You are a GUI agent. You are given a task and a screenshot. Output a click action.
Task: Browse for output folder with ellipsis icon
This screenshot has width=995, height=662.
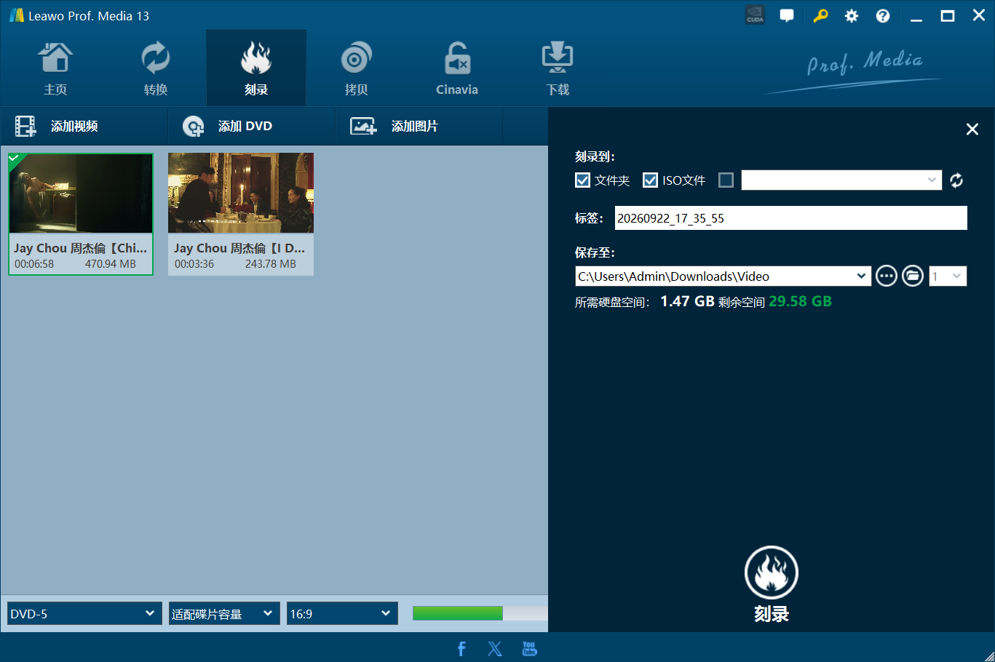[x=886, y=276]
